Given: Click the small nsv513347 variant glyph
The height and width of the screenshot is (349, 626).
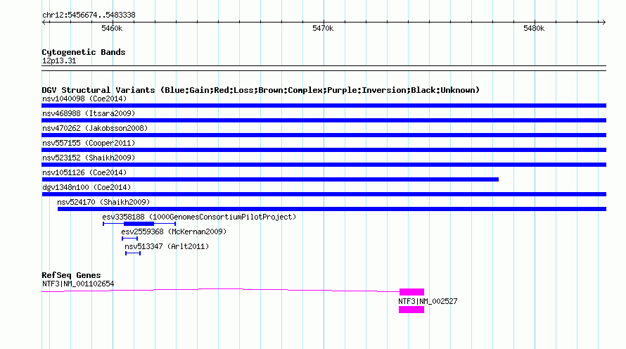Looking at the screenshot, I should coord(133,253).
